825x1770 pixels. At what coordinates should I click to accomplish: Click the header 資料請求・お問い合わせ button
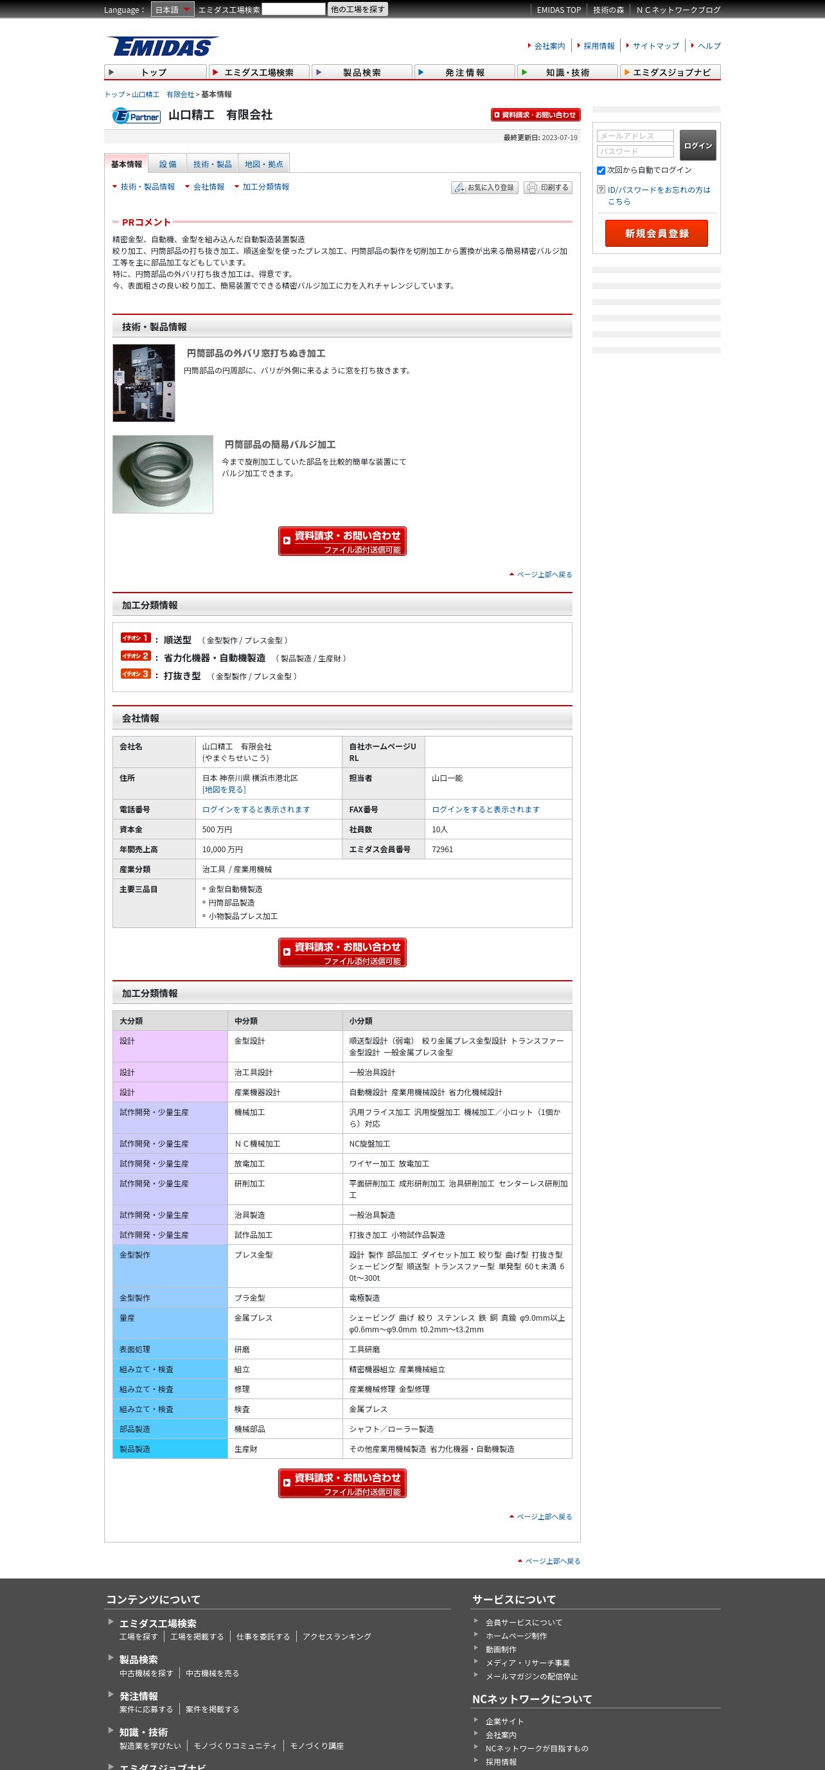coord(536,115)
